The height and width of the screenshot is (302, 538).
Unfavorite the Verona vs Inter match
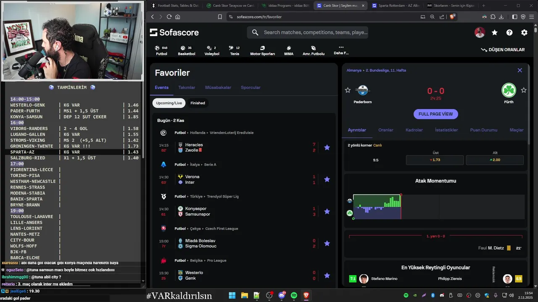[x=327, y=180]
